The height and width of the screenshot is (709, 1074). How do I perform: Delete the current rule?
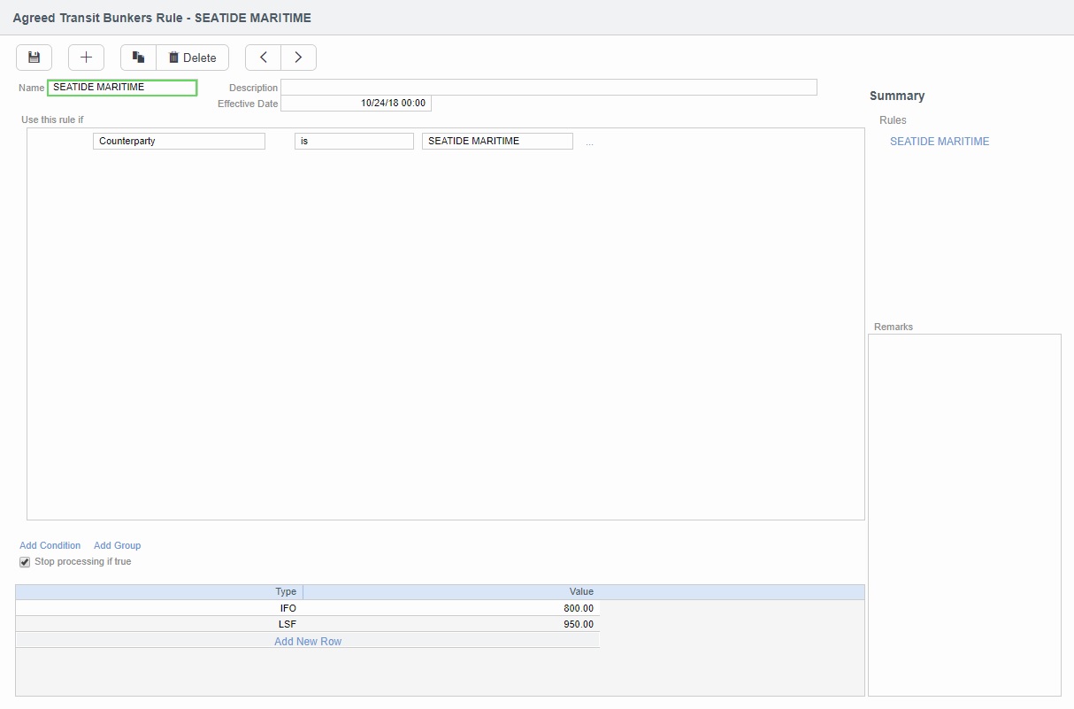[193, 58]
